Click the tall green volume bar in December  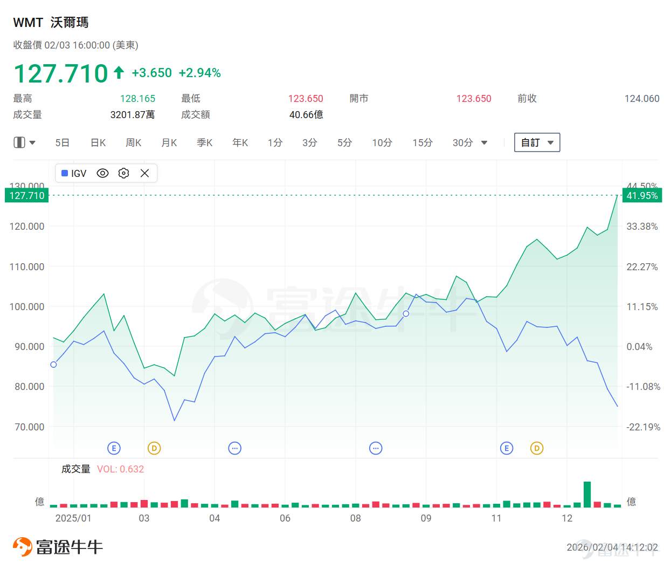(x=587, y=495)
